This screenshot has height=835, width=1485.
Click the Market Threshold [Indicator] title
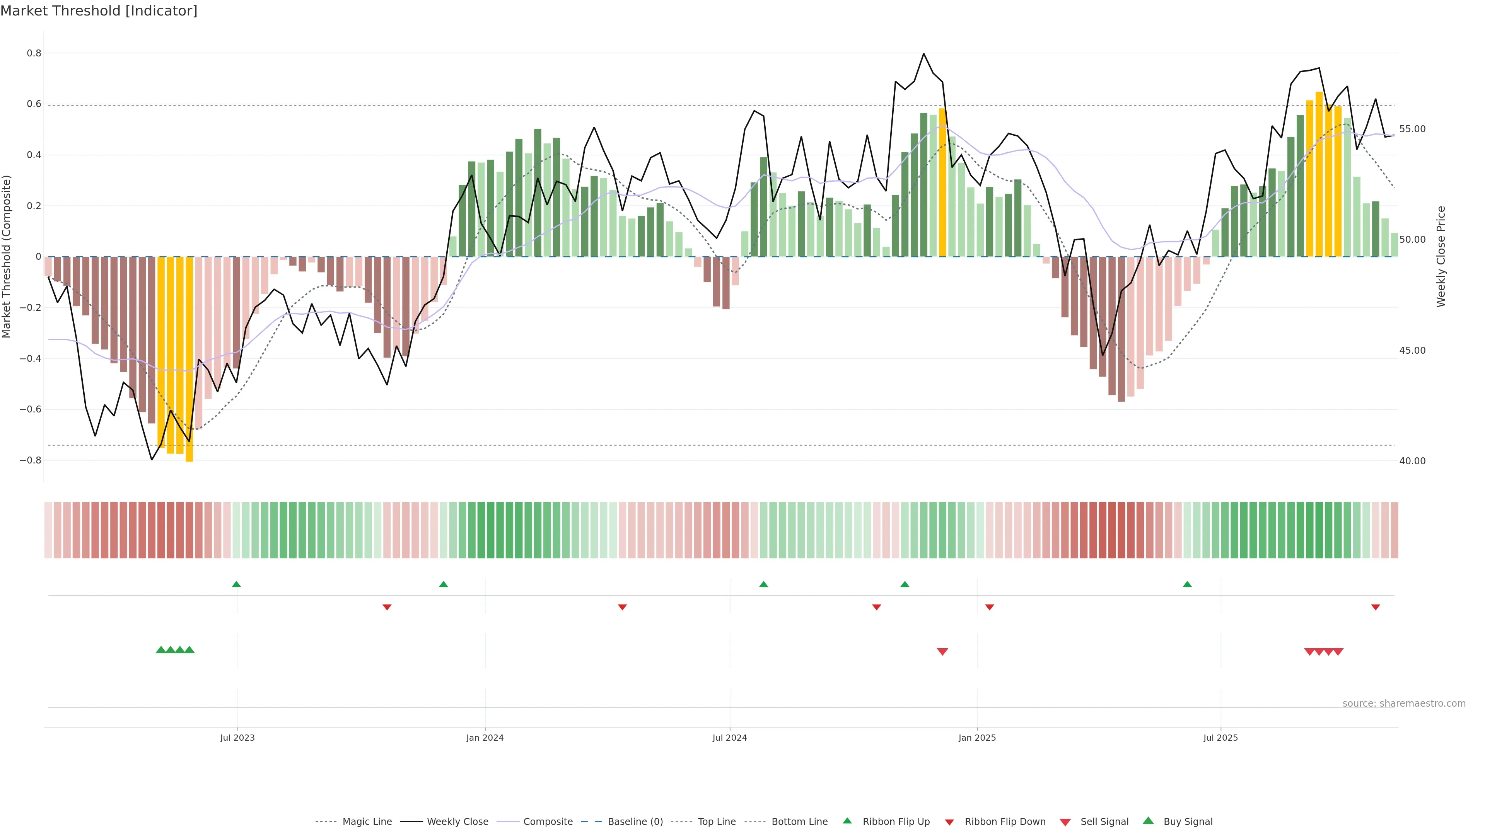click(x=99, y=11)
